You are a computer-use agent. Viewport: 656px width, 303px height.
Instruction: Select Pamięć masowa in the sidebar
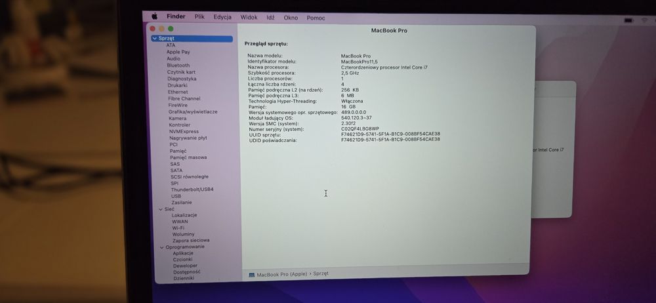point(188,157)
